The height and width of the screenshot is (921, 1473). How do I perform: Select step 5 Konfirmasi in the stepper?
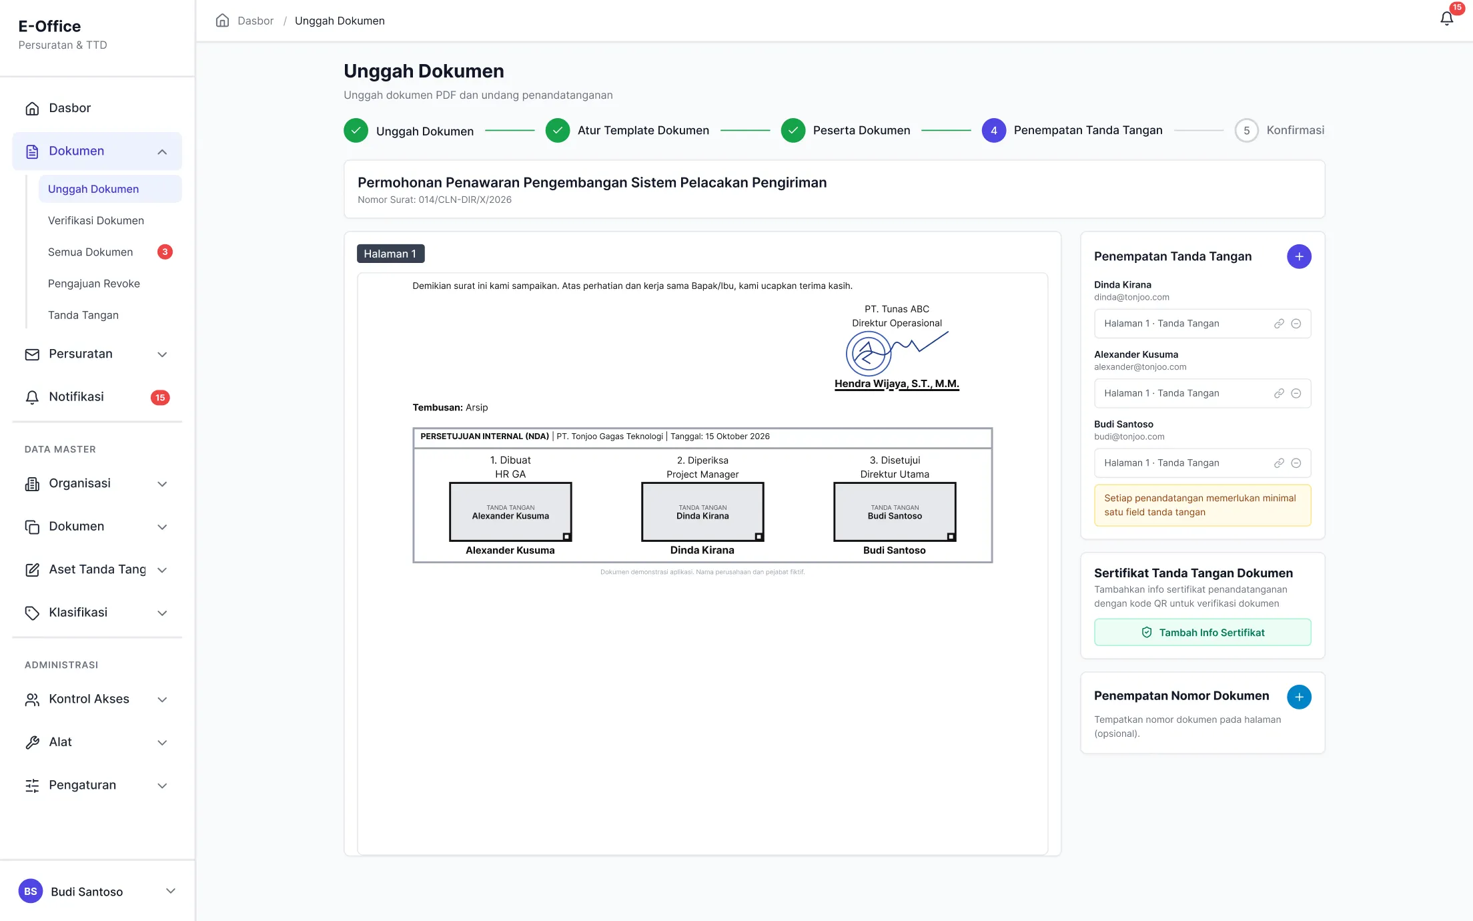(x=1279, y=130)
